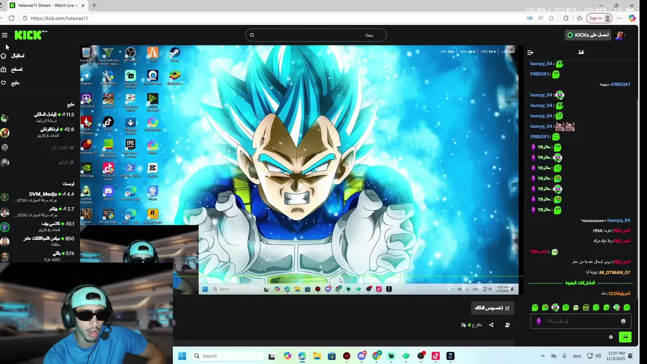Click the Kick search field
This screenshot has width=647, height=364.
[x=316, y=35]
